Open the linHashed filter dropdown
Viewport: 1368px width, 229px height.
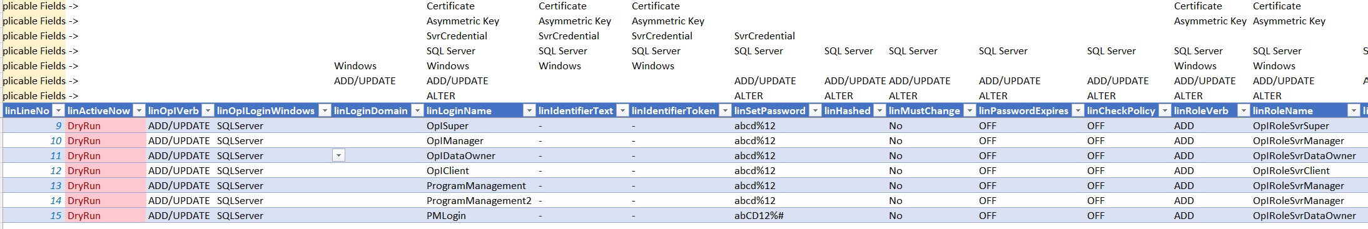(x=879, y=111)
